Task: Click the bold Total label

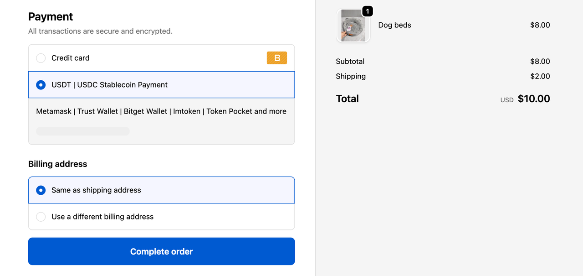Action: tap(347, 99)
